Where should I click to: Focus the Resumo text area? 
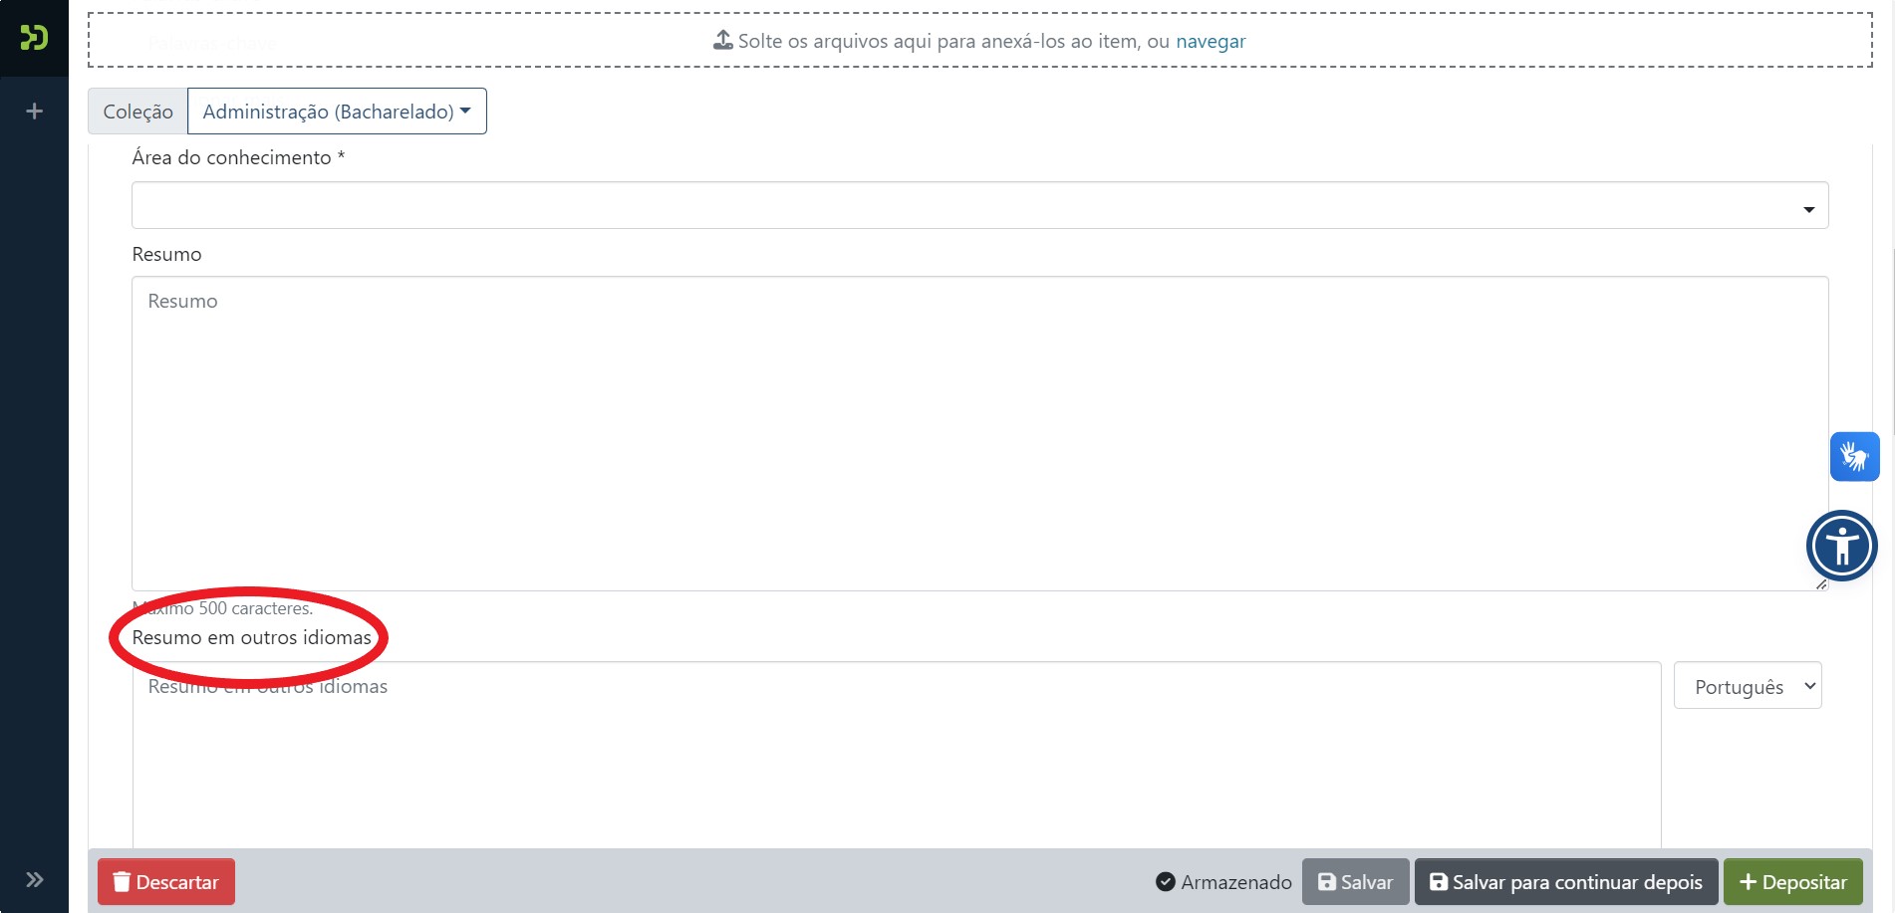(979, 433)
